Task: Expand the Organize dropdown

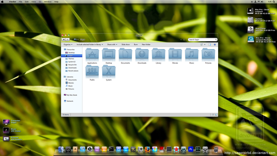Action: pos(68,45)
